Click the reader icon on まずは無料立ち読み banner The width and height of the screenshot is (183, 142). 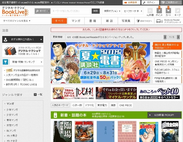coord(5,39)
